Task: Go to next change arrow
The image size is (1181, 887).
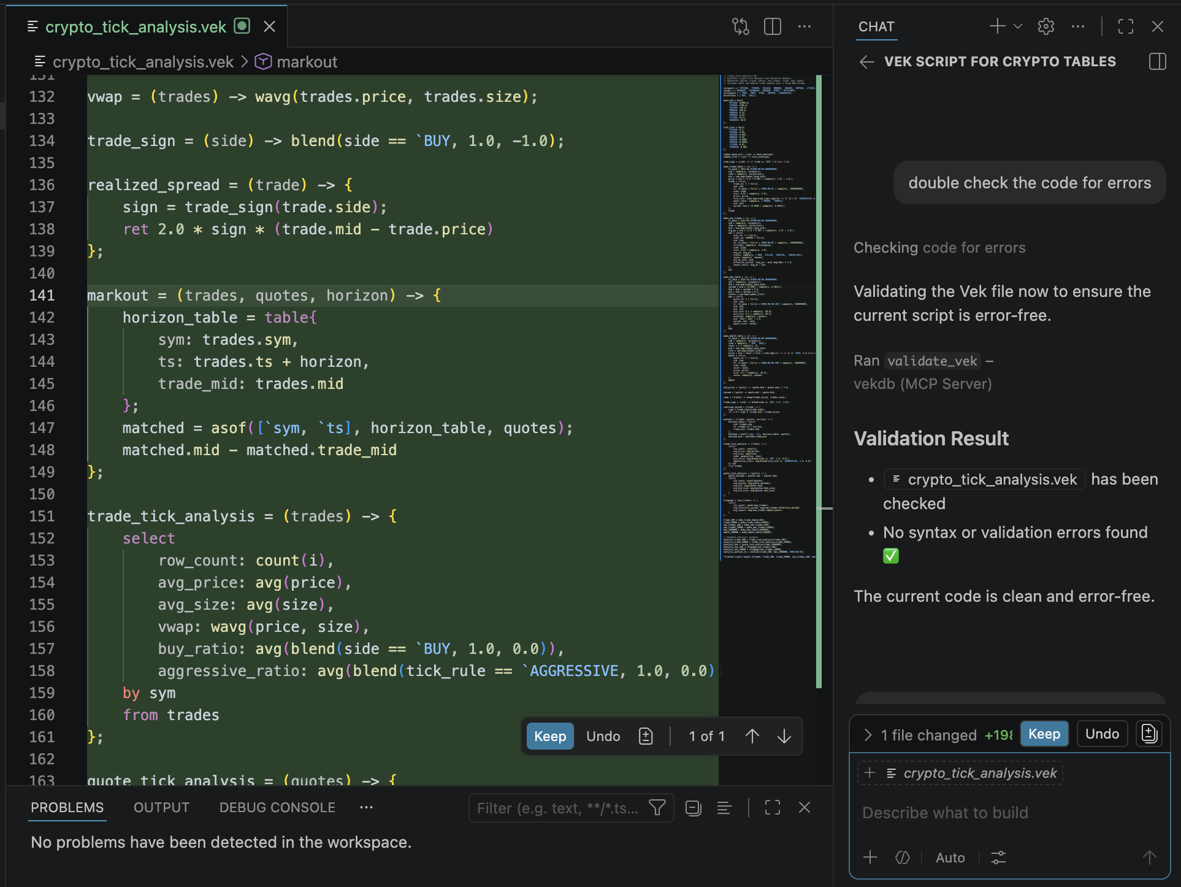Action: [784, 736]
